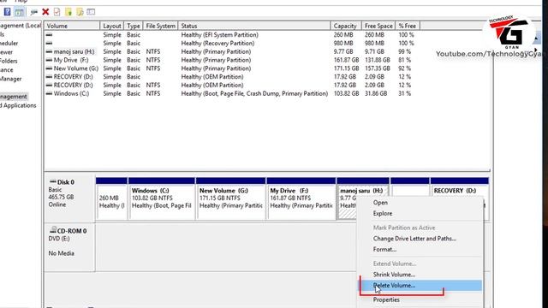Click the drive icon beside Windows (C:) in volume list
The width and height of the screenshot is (548, 308).
50,93
